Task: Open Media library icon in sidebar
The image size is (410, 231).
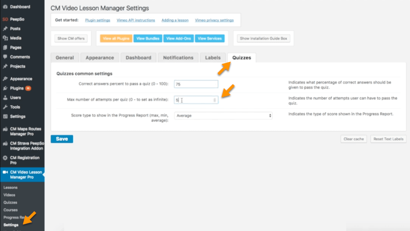Action: pyautogui.click(x=5, y=38)
